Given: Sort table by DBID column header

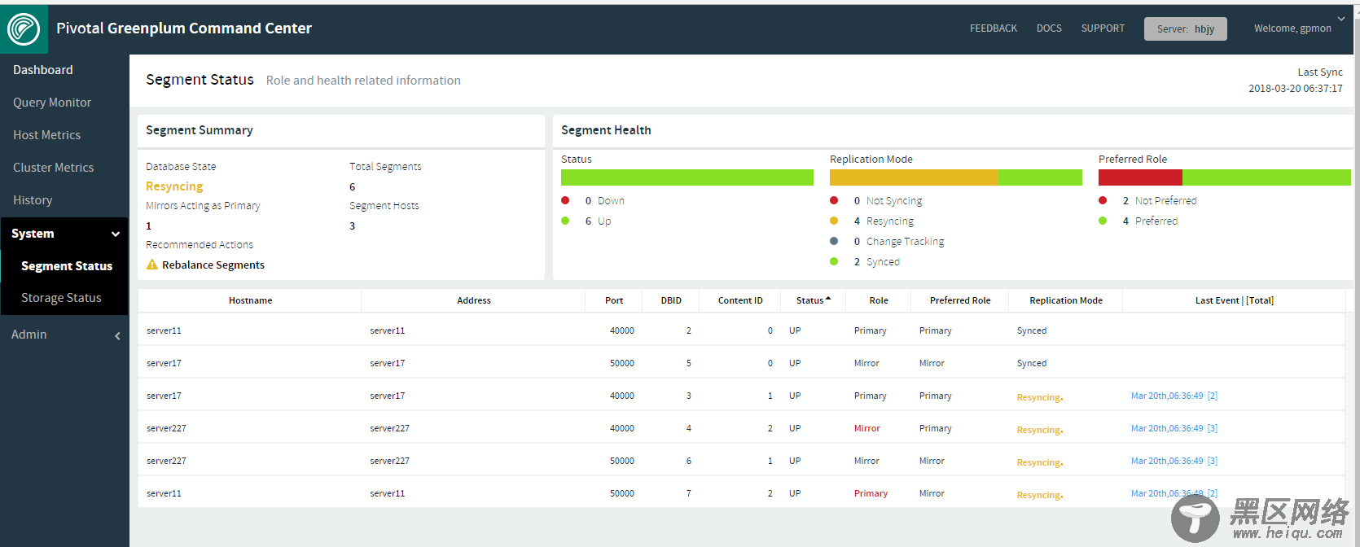Looking at the screenshot, I should point(671,300).
